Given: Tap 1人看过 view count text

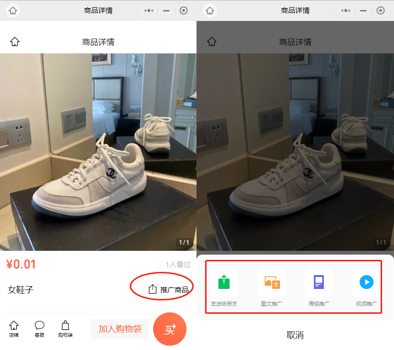Looking at the screenshot, I should (178, 264).
